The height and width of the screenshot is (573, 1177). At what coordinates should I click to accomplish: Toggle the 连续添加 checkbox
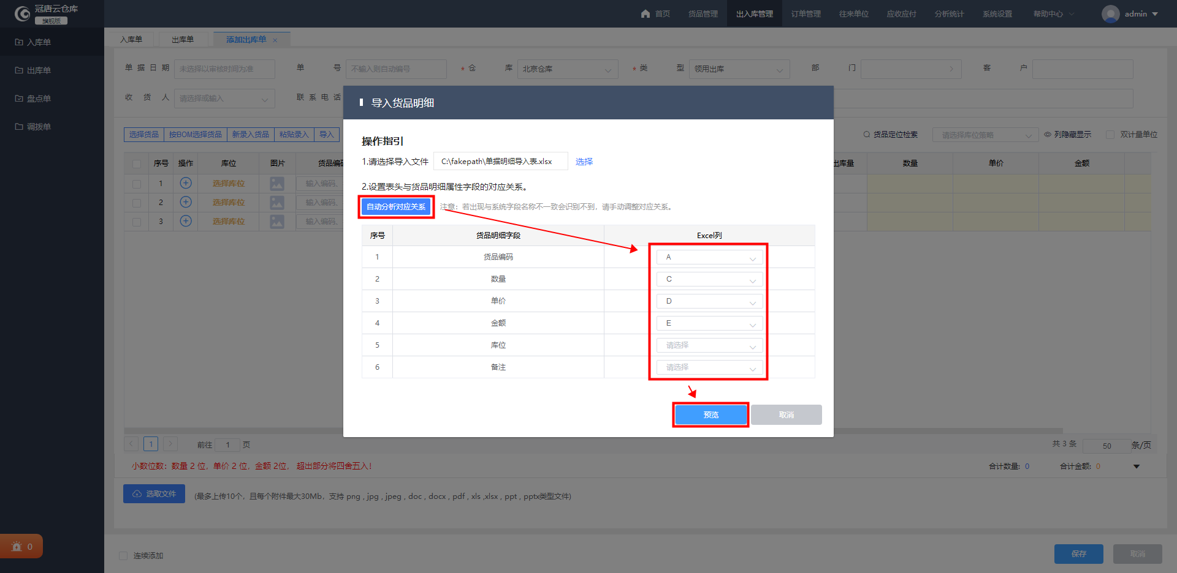click(x=123, y=556)
